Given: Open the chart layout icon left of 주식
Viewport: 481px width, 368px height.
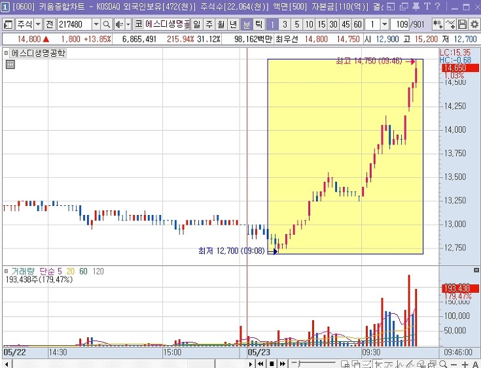Looking at the screenshot, I should (x=8, y=24).
